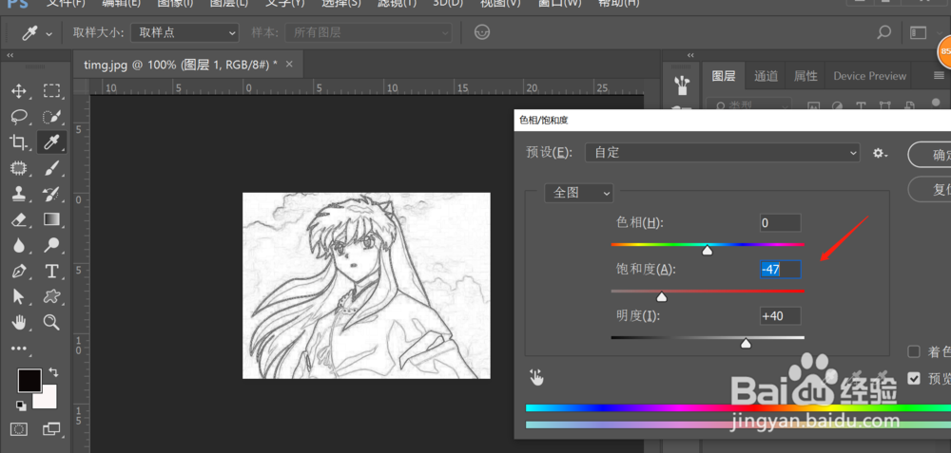Image resolution: width=951 pixels, height=453 pixels.
Task: Select the Gradient tool
Action: 52,219
